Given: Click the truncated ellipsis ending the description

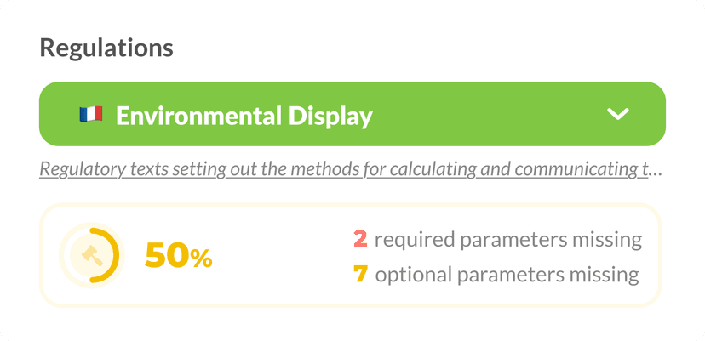Looking at the screenshot, I should click(x=656, y=171).
